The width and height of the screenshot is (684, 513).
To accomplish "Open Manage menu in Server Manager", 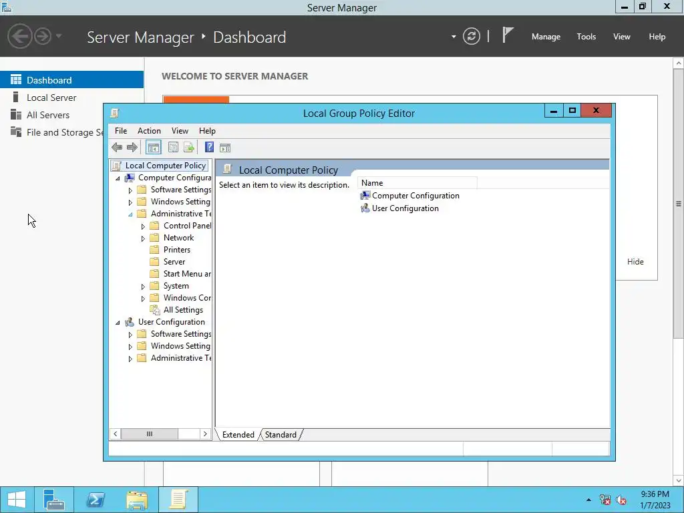I will coord(546,37).
